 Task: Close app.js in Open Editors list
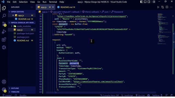point(13,15)
